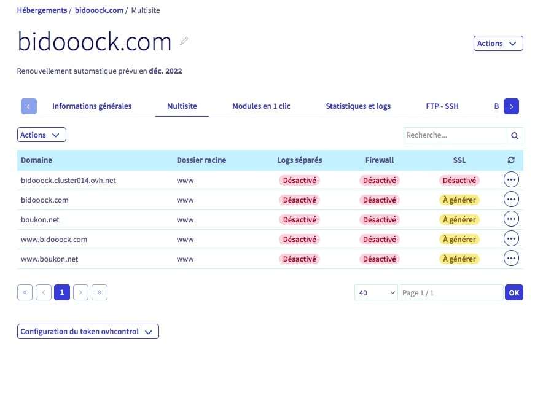Screen dimensions: 535x395
Task: Go to last page with double chevron
Action: (x=100, y=292)
